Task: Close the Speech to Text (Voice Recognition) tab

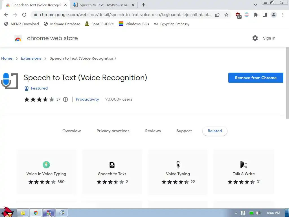Action: (x=65, y=5)
